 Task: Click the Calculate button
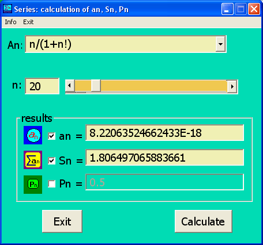204,221
